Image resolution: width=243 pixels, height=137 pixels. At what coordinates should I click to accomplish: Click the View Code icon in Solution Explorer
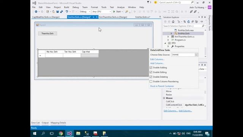point(202,22)
